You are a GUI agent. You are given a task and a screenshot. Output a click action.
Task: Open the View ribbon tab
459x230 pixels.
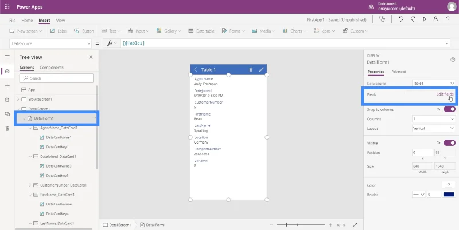point(60,20)
